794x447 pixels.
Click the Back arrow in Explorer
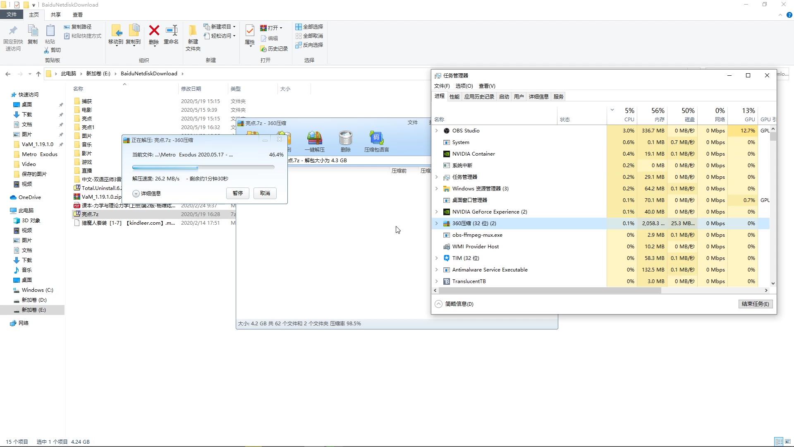click(x=8, y=74)
